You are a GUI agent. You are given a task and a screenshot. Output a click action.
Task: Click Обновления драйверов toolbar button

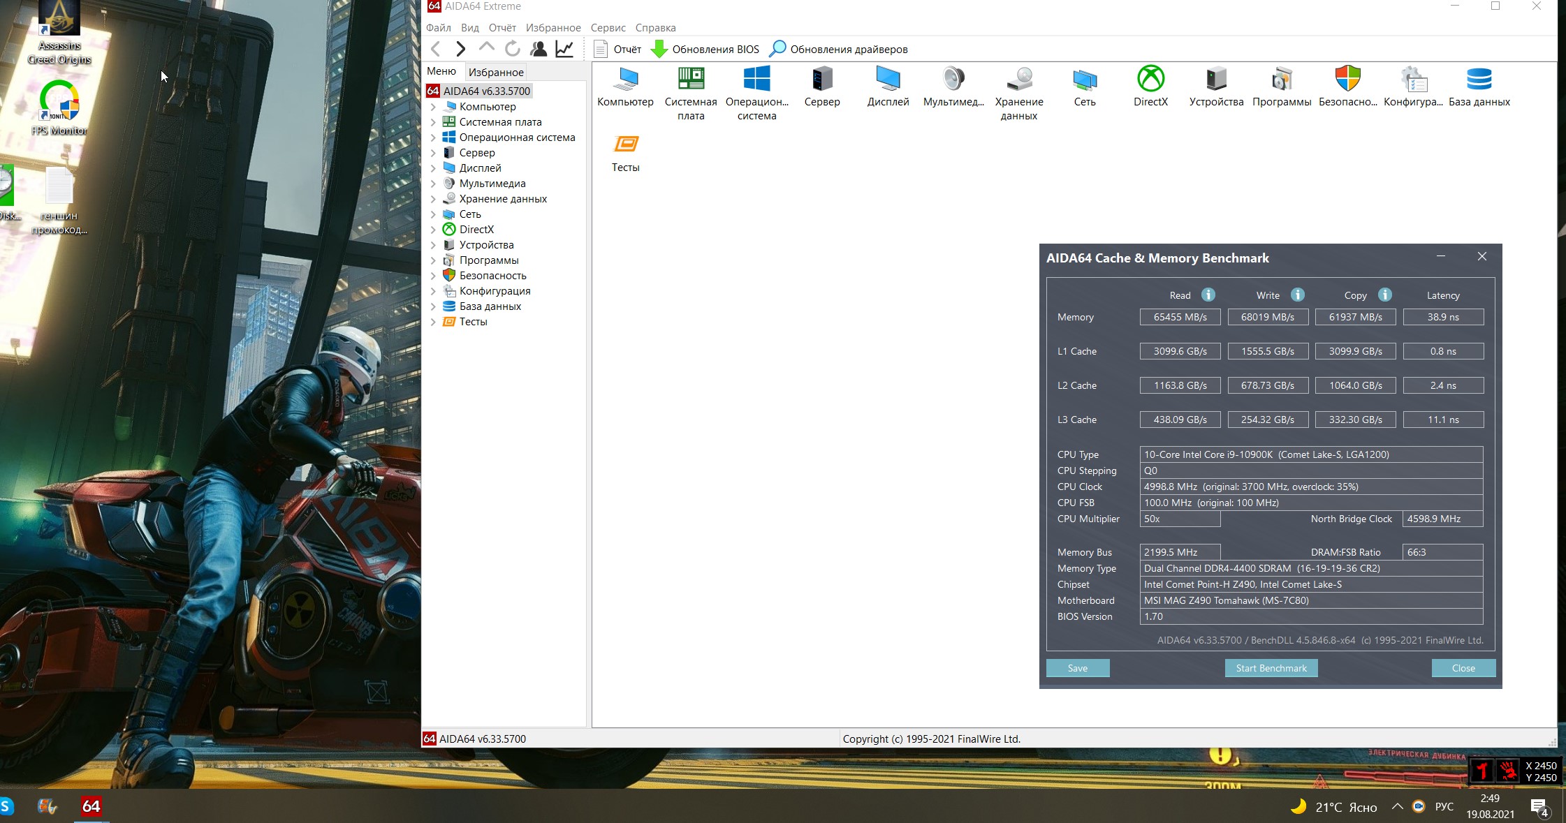[838, 50]
